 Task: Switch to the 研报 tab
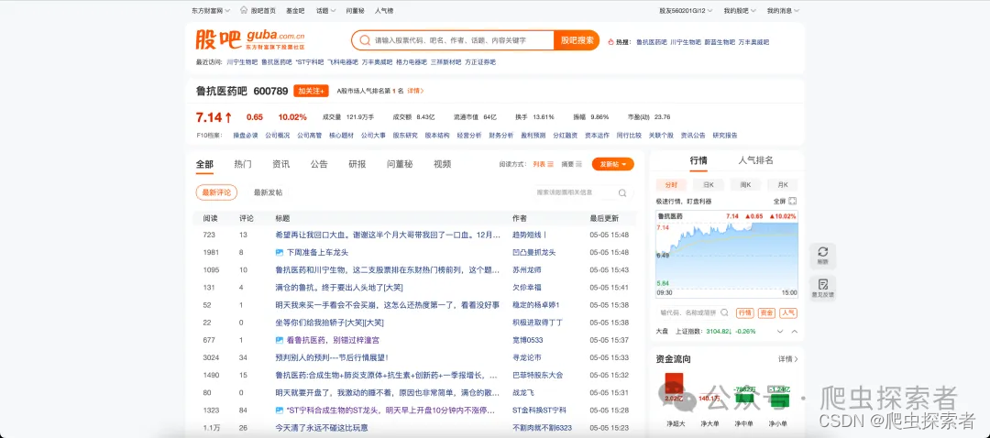click(x=357, y=164)
